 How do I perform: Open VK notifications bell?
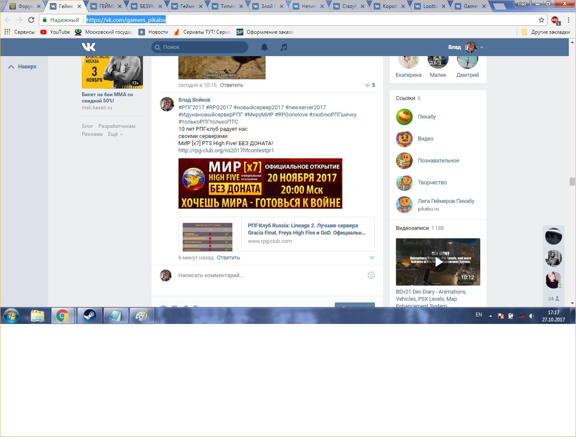tap(264, 47)
